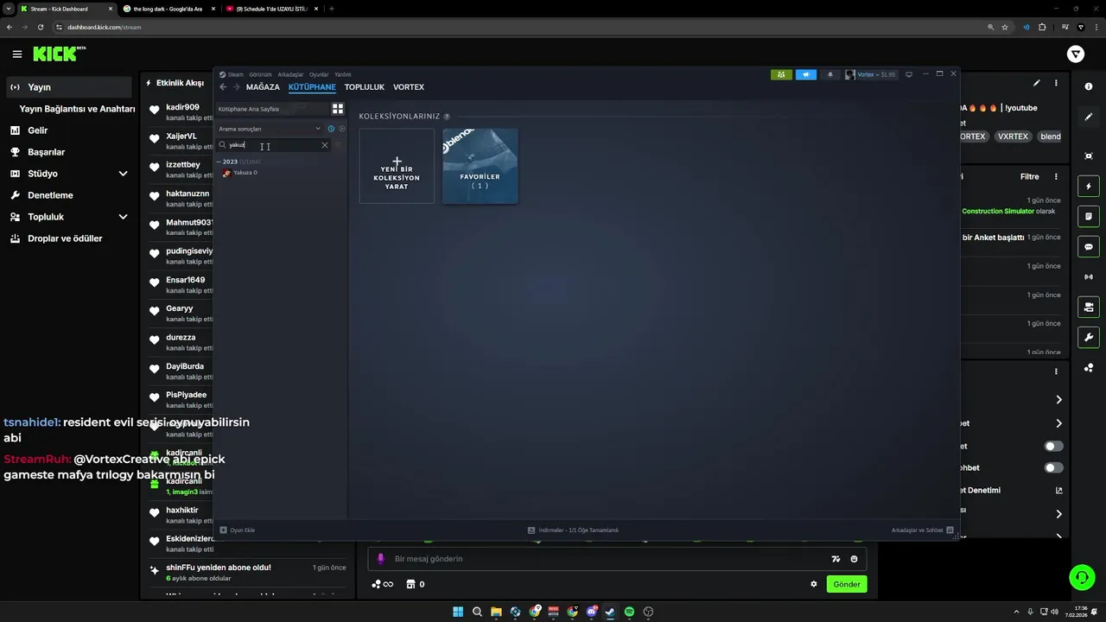Switch to the MAĞAZA tab
This screenshot has height=622, width=1106.
[263, 87]
